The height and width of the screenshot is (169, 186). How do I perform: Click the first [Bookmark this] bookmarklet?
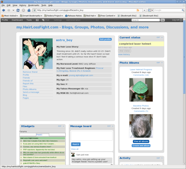click(x=127, y=16)
